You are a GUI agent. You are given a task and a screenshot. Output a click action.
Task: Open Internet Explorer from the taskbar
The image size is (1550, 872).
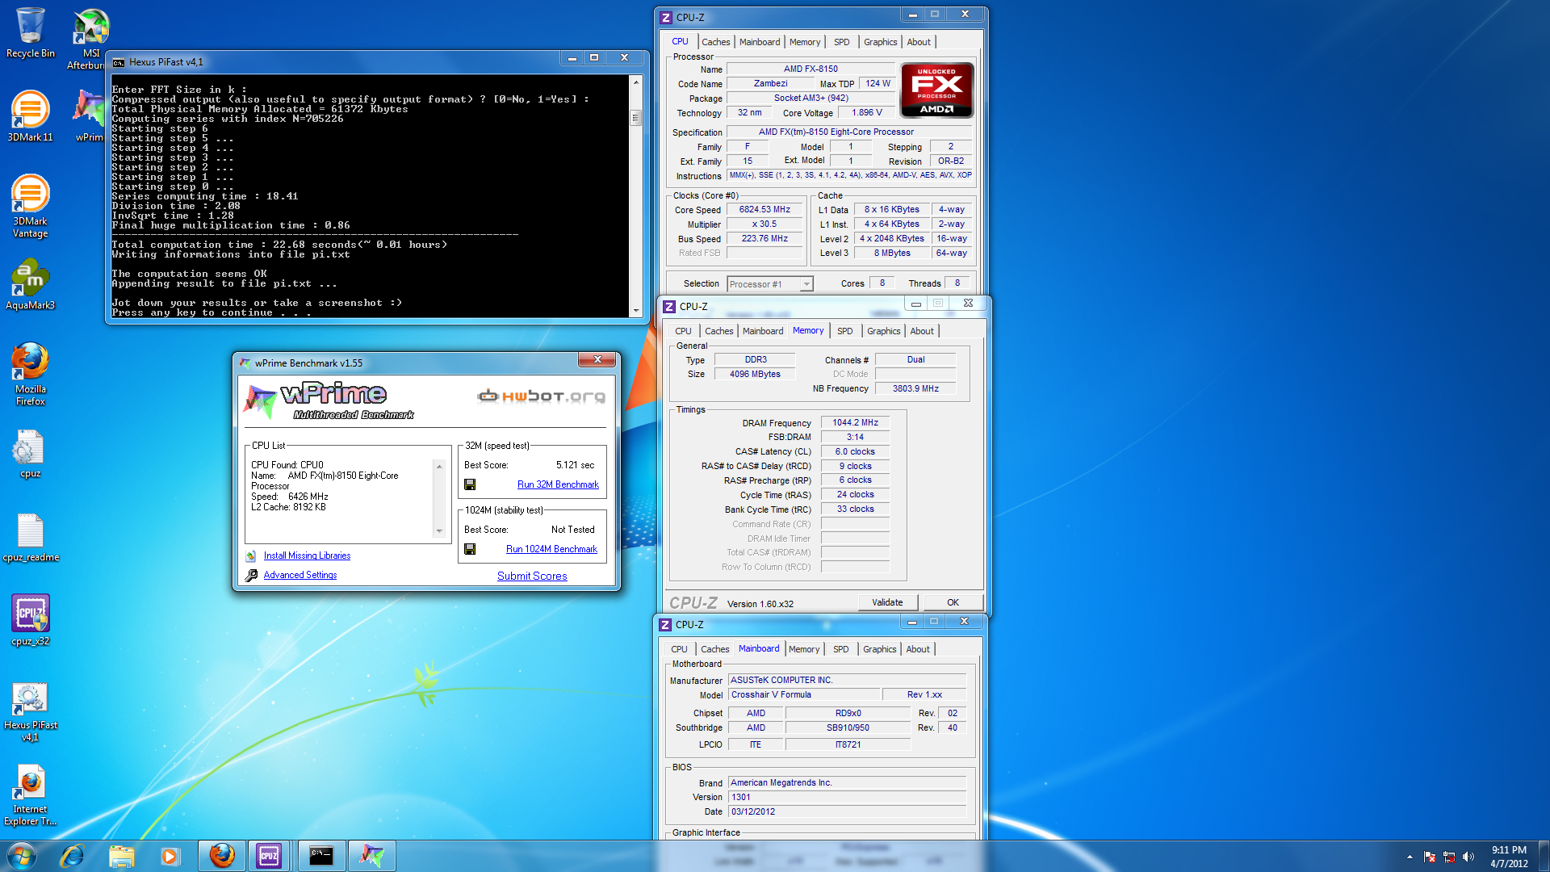click(73, 856)
